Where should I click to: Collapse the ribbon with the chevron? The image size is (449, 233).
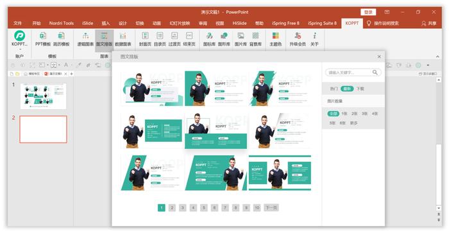click(437, 56)
